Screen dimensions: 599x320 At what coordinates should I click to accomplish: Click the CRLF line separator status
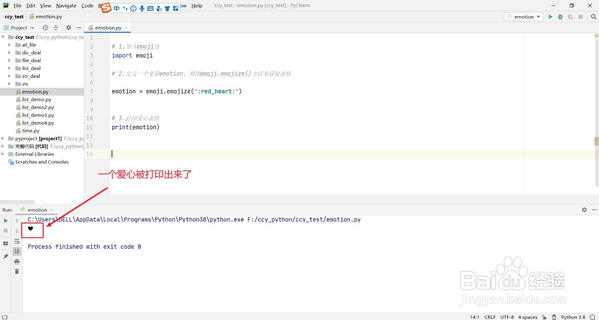pyautogui.click(x=490, y=317)
